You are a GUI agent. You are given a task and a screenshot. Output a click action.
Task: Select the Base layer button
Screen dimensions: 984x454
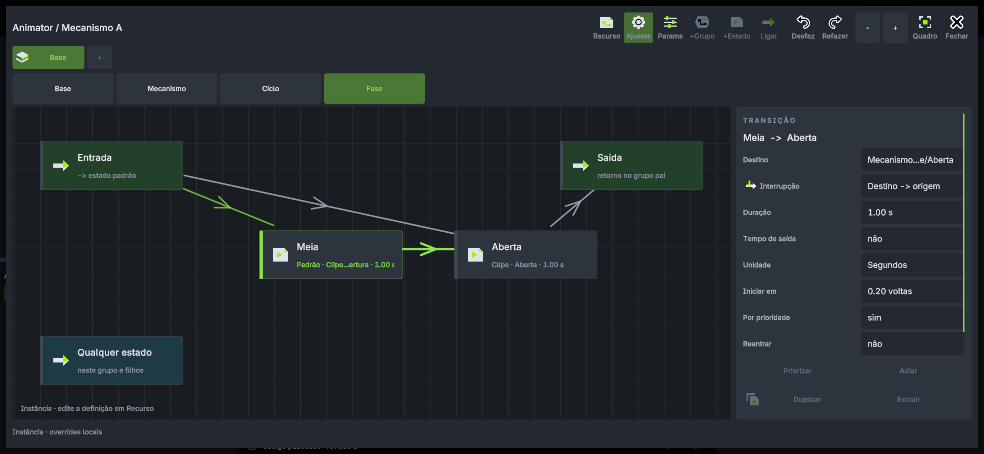[x=48, y=57]
